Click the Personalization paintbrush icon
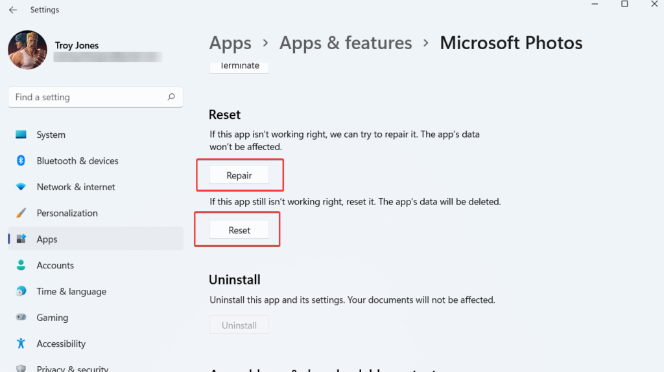Screen dimensions: 664x372 click(21, 213)
